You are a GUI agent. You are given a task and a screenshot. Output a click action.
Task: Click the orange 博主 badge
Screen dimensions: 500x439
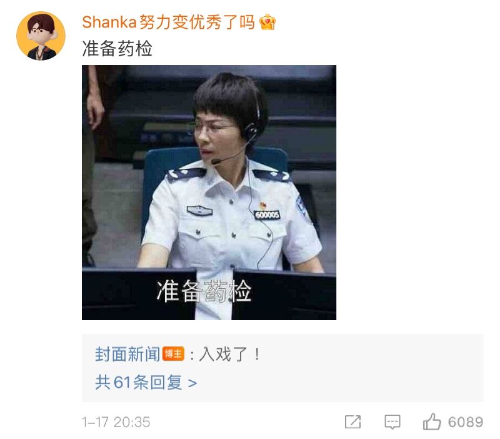174,354
